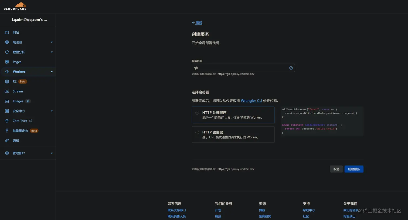Click the Pages sidebar icon

point(7,62)
